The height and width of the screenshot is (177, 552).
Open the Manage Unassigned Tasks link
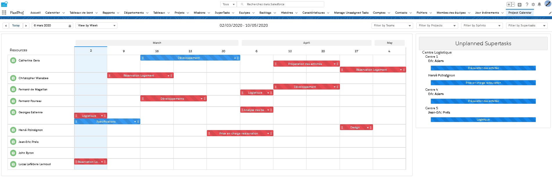[x=351, y=13]
